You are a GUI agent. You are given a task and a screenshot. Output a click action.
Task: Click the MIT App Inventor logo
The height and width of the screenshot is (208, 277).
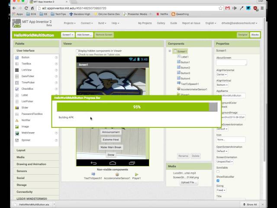(16, 23)
